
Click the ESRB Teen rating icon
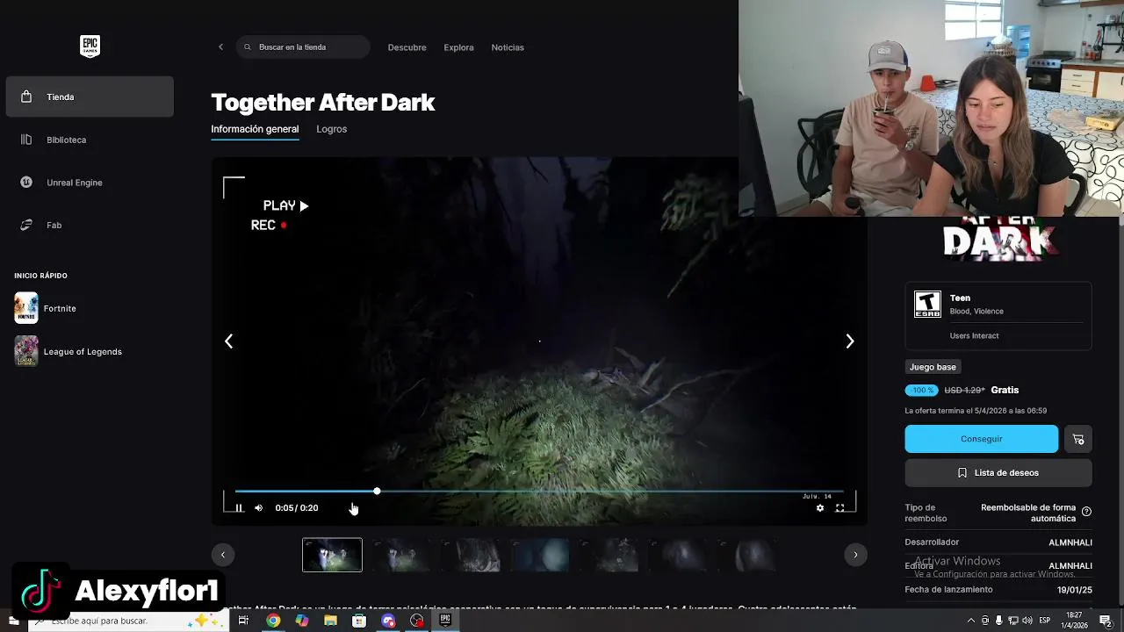[x=927, y=304]
